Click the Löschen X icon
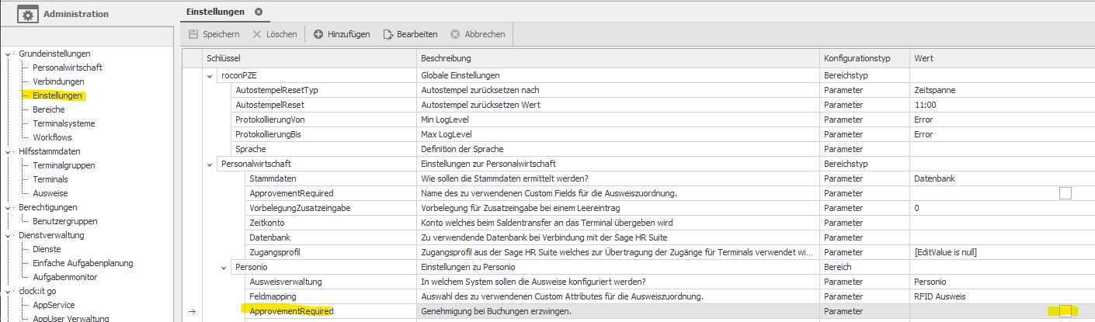The width and height of the screenshot is (1095, 322). (257, 34)
